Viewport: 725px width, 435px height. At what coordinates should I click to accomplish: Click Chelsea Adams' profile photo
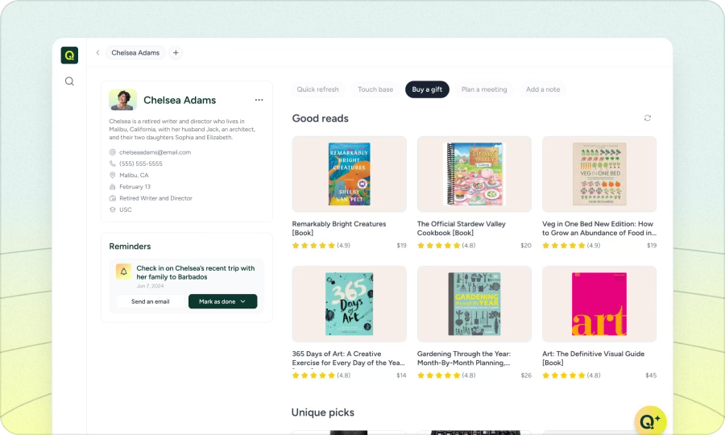[x=122, y=100]
